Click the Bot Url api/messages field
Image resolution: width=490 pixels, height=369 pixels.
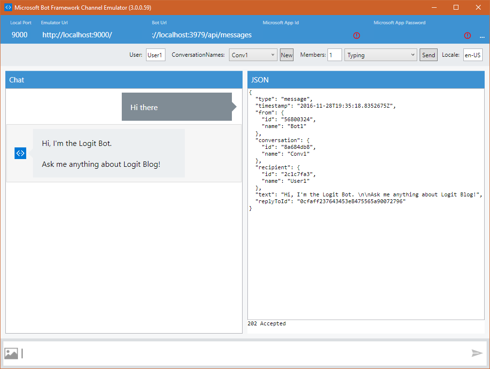pos(202,35)
